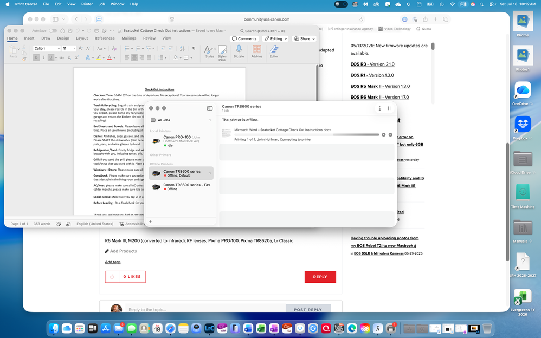Cancel the Seatucket Cottage print job

[x=383, y=135]
